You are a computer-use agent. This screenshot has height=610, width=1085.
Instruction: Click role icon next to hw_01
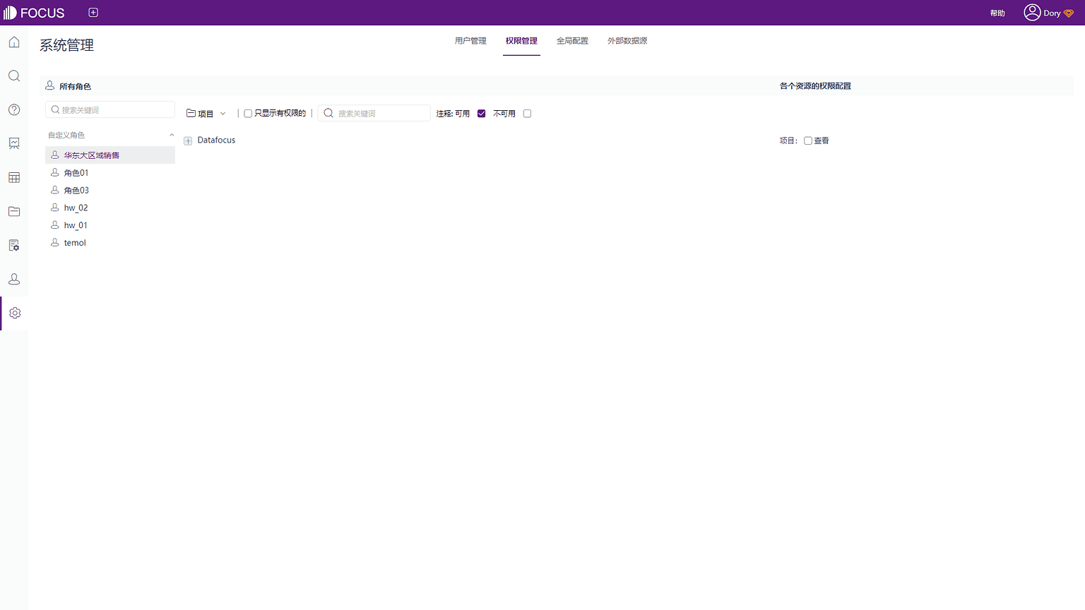(x=55, y=225)
